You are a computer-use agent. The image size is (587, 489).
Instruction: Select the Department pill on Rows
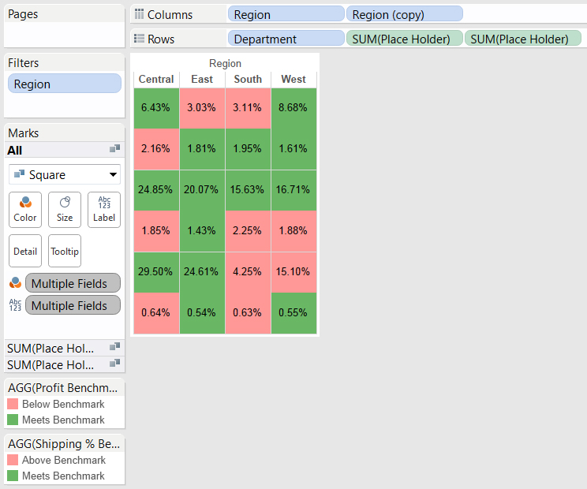(286, 39)
